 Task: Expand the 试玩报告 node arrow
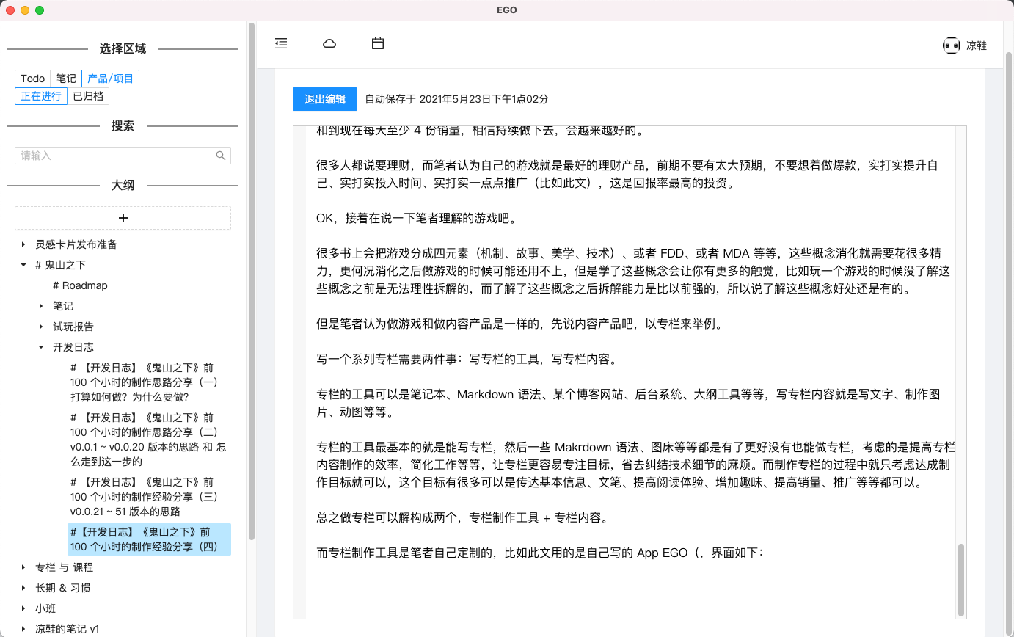[42, 327]
